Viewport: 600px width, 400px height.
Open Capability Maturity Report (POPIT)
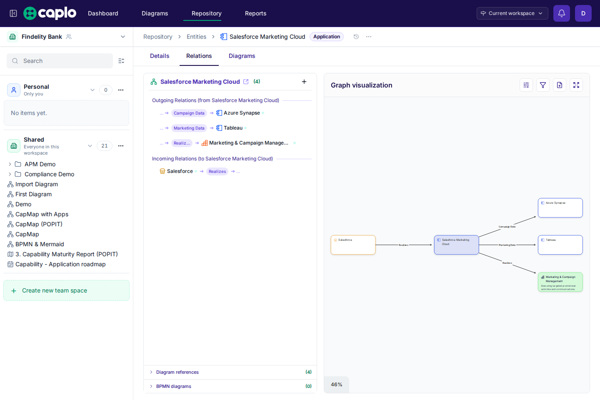[67, 254]
